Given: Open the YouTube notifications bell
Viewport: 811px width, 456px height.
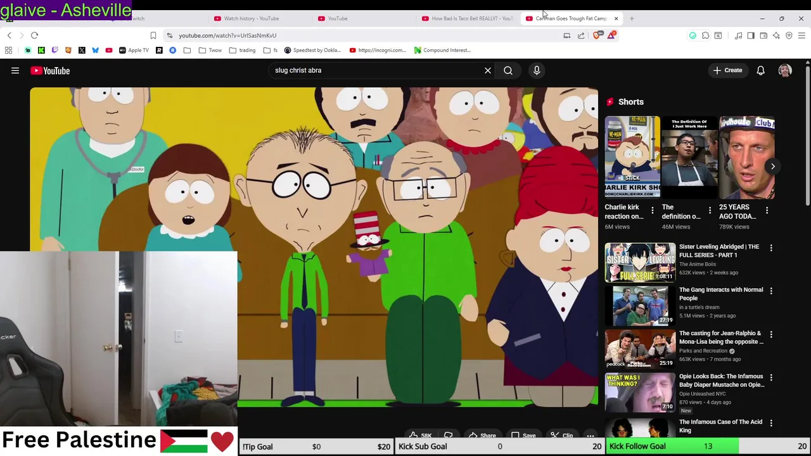Looking at the screenshot, I should 761,70.
